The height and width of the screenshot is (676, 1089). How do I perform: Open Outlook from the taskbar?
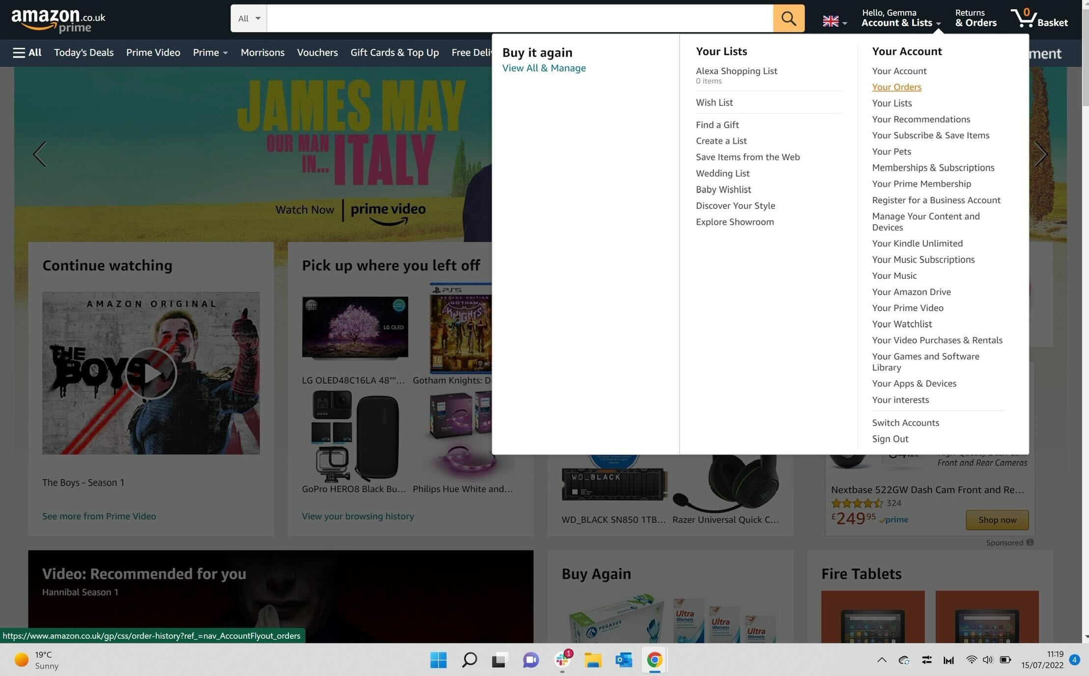(x=624, y=660)
